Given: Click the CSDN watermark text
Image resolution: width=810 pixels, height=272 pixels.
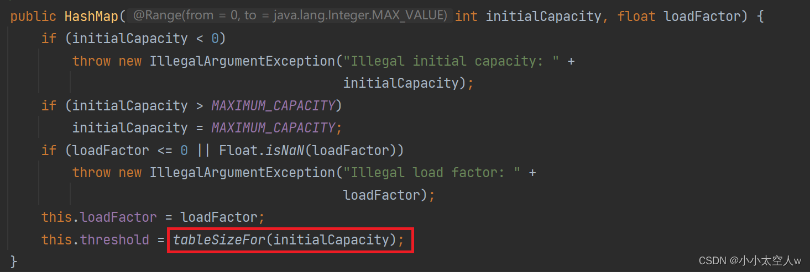Looking at the screenshot, I should coord(750,260).
